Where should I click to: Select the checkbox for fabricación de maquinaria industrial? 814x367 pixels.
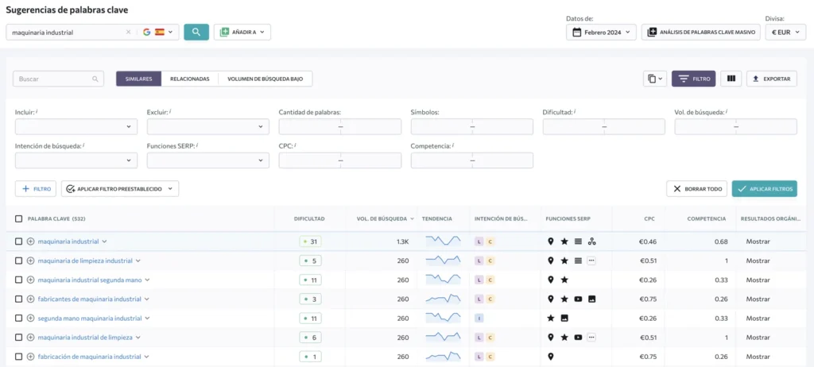point(19,357)
